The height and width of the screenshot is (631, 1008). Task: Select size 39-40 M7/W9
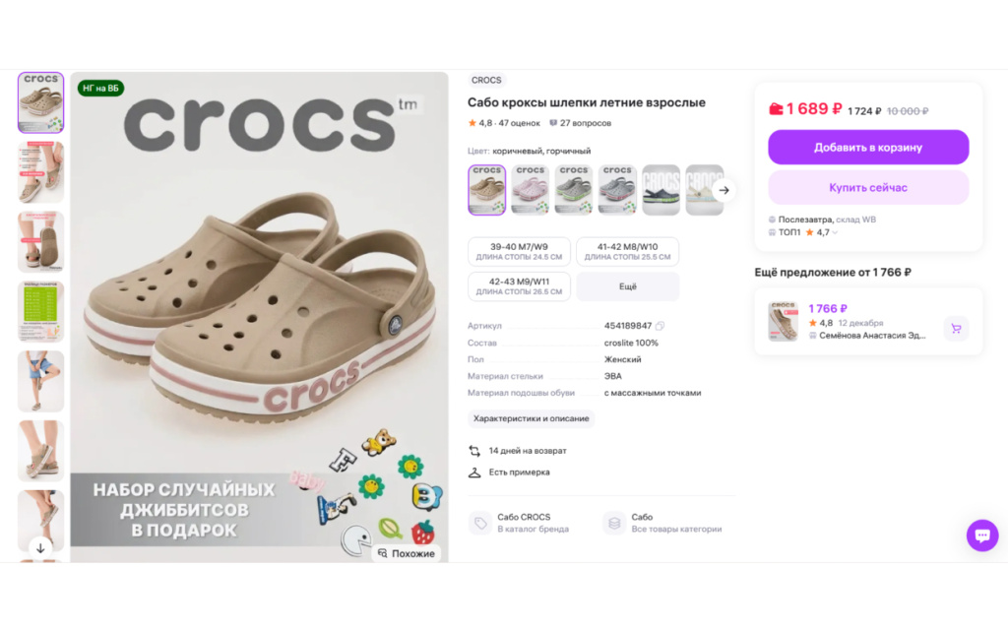point(519,251)
